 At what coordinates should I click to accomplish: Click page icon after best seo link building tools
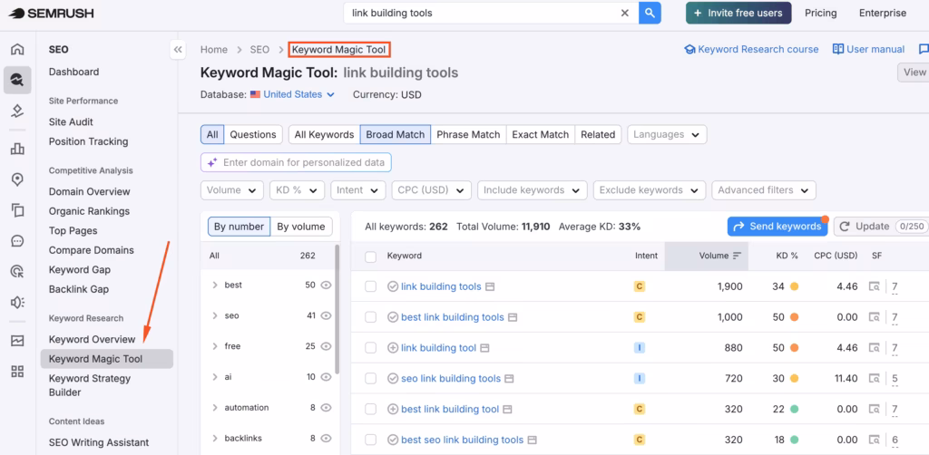point(532,440)
